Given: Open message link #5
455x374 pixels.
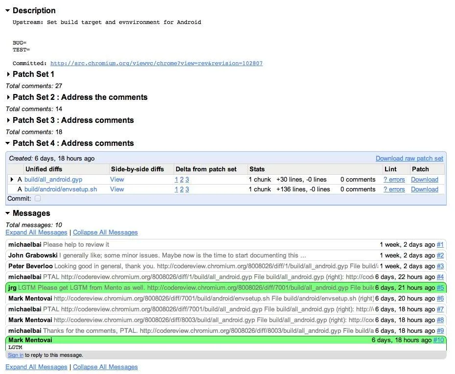Looking at the screenshot, I should [x=440, y=287].
